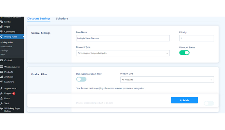Click the Appearance brush icon

pyautogui.click(x=2, y=88)
